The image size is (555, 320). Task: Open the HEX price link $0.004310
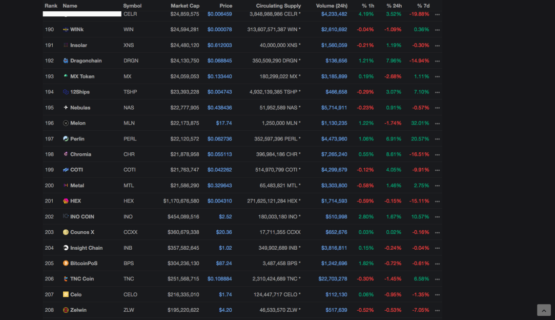point(220,201)
